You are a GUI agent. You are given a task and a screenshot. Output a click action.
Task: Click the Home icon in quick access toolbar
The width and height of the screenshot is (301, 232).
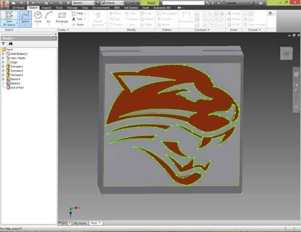(x=46, y=3)
